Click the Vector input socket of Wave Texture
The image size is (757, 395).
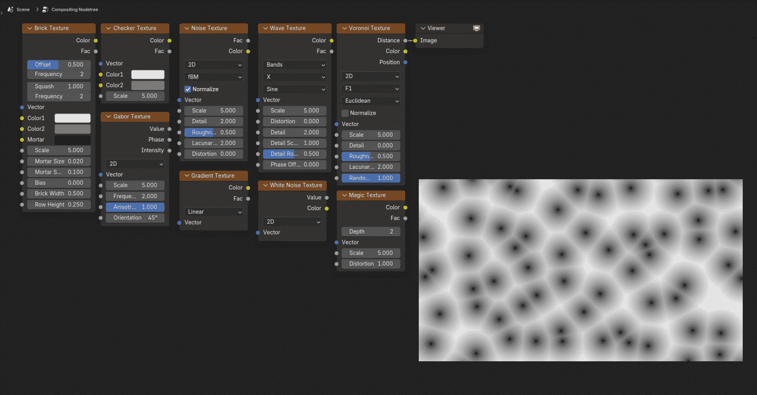[x=258, y=99]
